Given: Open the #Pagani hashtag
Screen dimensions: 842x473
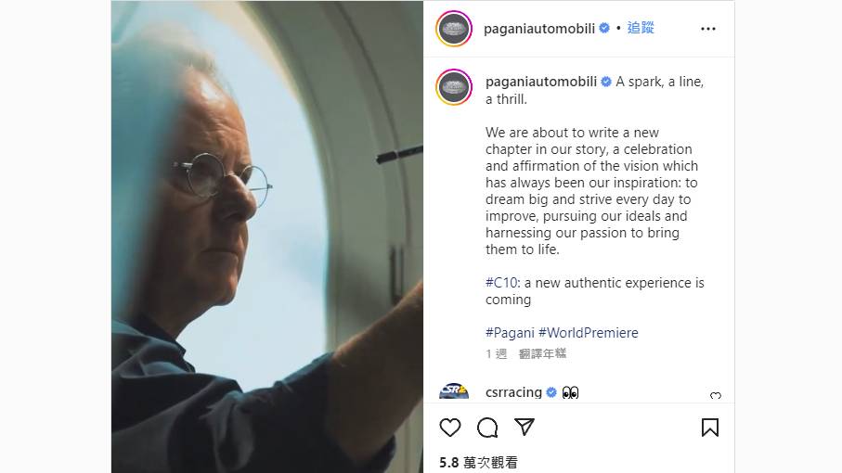Looking at the screenshot, I should pyautogui.click(x=510, y=333).
